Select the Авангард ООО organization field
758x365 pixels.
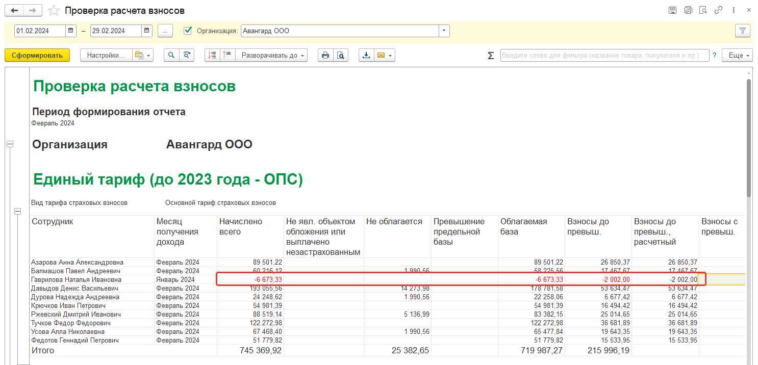click(340, 31)
